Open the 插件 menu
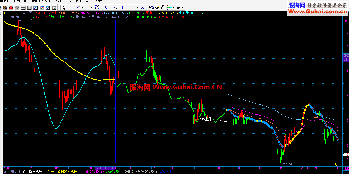The image size is (349, 174). coord(78,1)
